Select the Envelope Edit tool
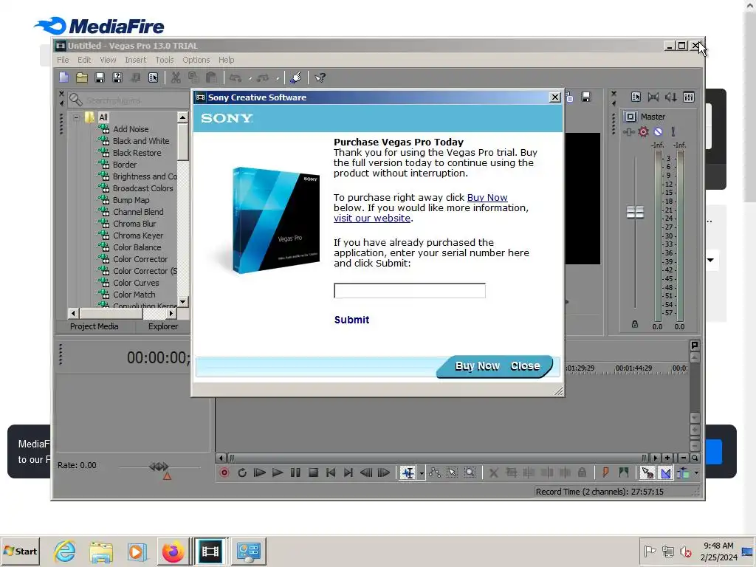 click(x=435, y=473)
